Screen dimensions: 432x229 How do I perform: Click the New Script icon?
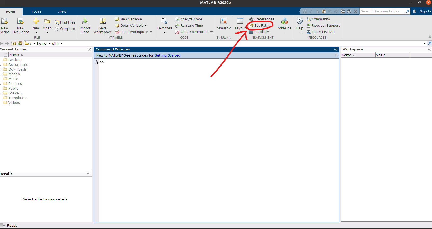[x=4, y=21]
